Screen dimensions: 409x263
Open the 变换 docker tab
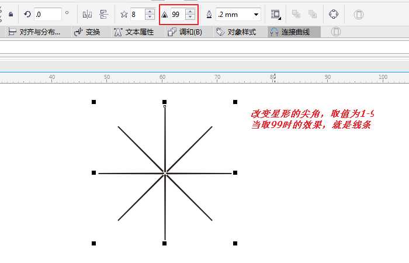[x=87, y=32]
